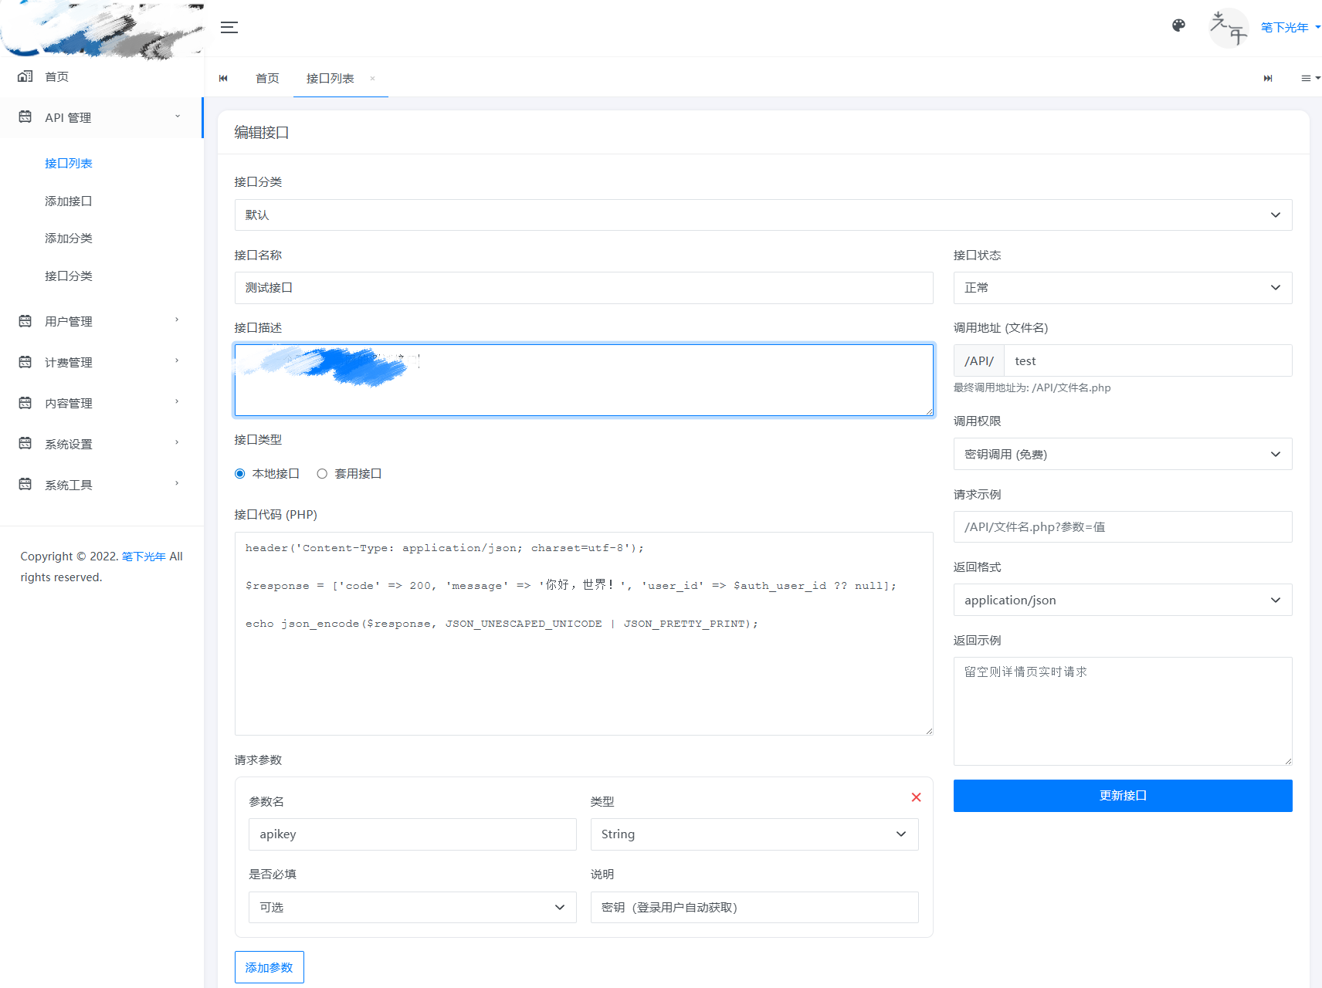Click the 接口名称 input field

pos(583,288)
